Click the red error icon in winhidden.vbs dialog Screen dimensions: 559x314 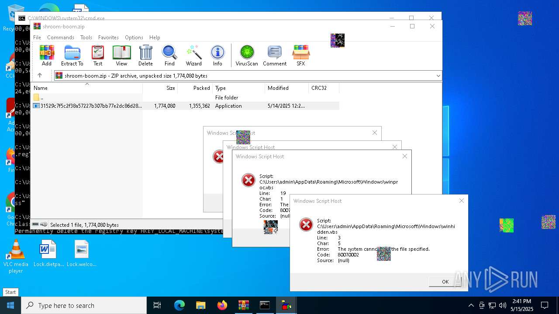[306, 225]
